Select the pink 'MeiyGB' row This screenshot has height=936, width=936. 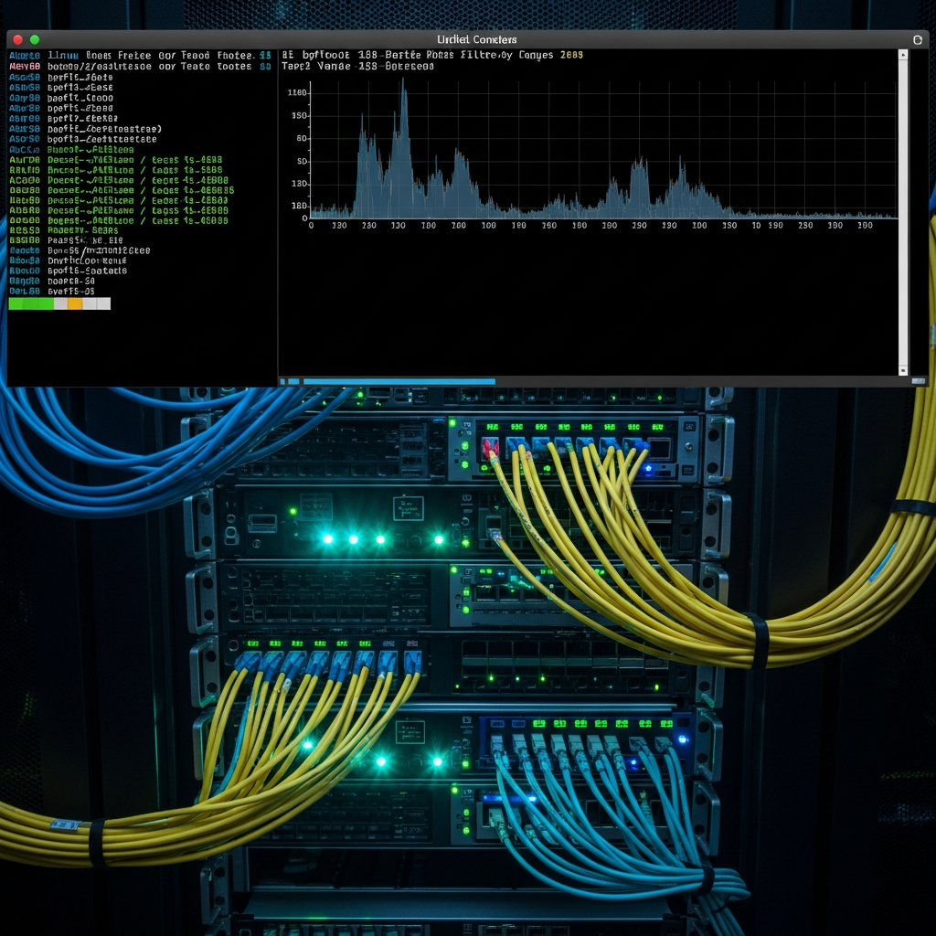[x=140, y=66]
